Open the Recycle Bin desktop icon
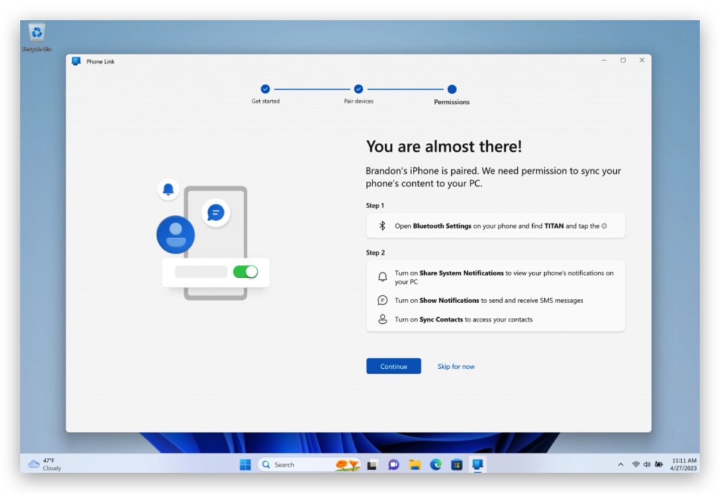720x493 pixels. [37, 37]
